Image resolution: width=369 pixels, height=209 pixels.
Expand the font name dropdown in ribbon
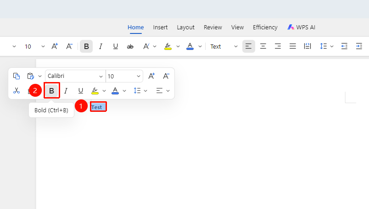14,46
